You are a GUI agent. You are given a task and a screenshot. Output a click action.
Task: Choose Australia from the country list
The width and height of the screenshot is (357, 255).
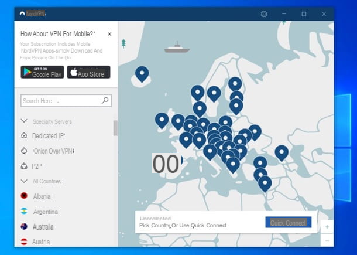point(43,227)
